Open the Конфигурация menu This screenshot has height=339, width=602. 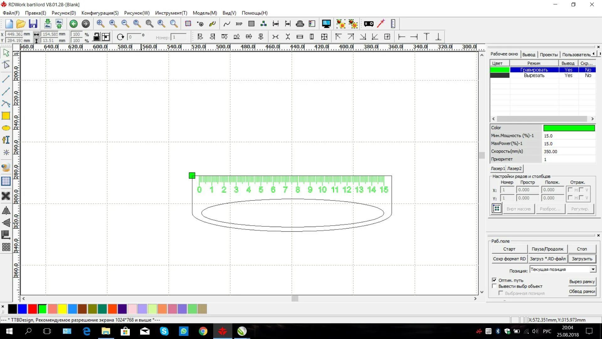[100, 13]
